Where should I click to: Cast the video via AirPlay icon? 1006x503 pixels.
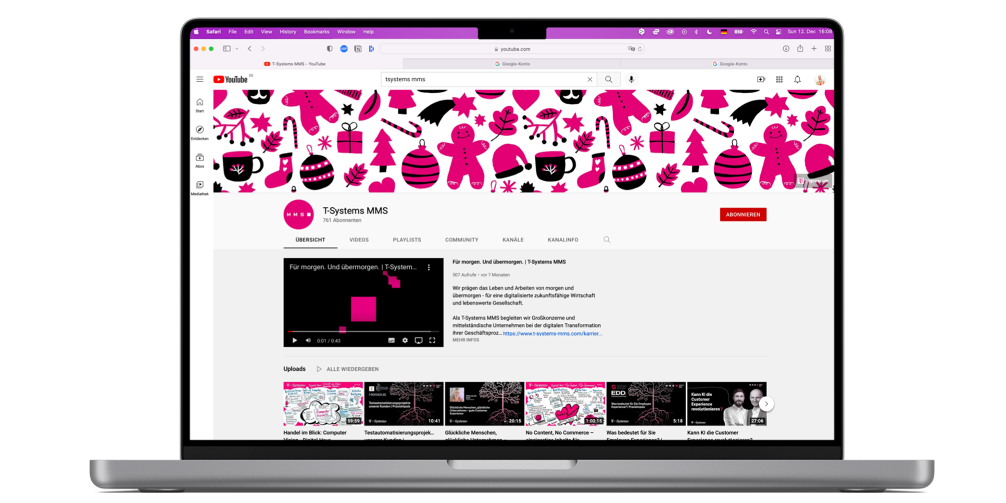pos(418,341)
